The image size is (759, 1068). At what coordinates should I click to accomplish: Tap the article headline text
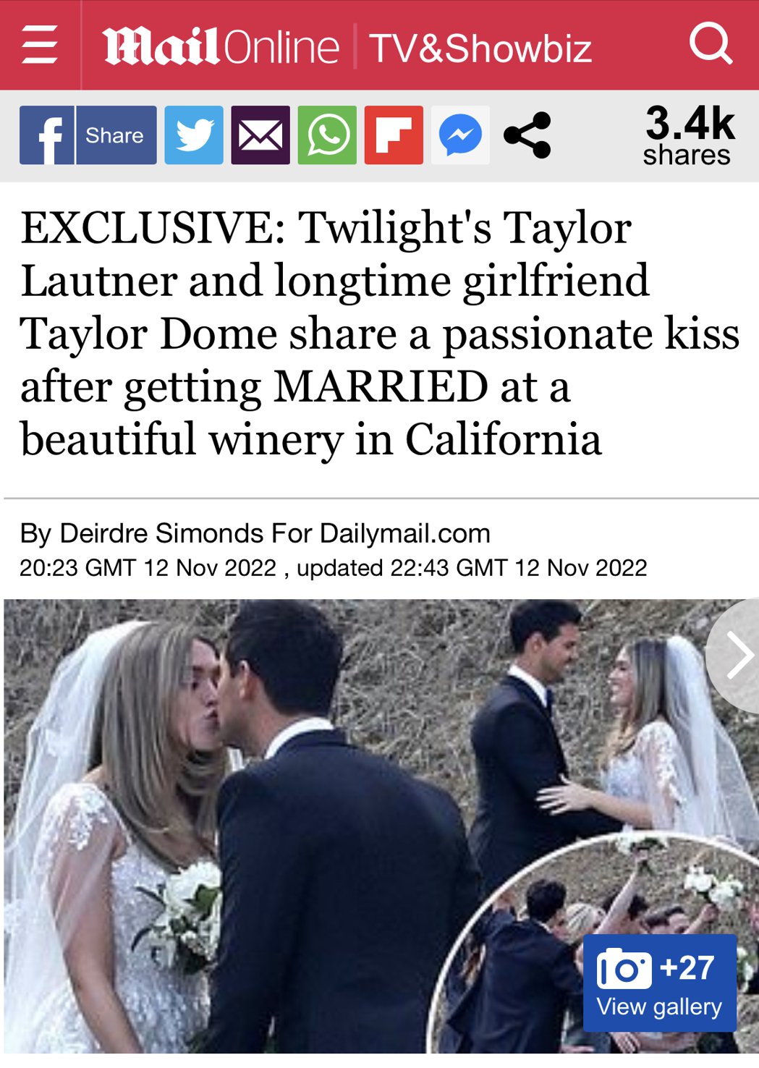380,333
